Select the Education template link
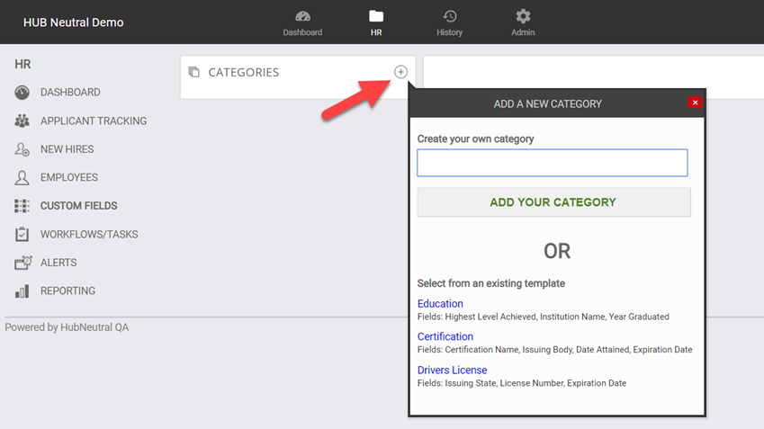 [440, 304]
